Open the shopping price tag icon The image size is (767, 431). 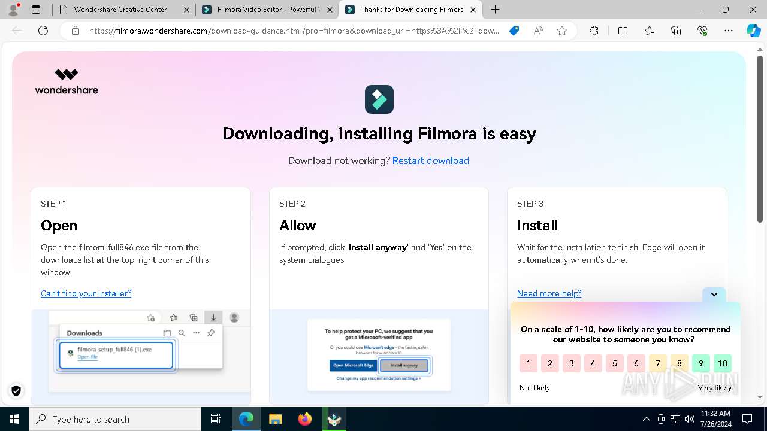(514, 31)
